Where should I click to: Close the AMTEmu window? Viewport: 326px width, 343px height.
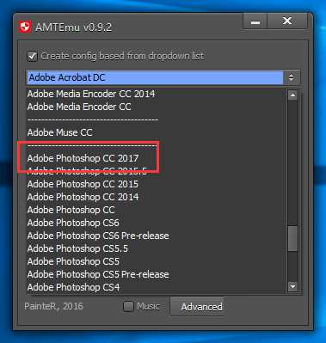[287, 21]
